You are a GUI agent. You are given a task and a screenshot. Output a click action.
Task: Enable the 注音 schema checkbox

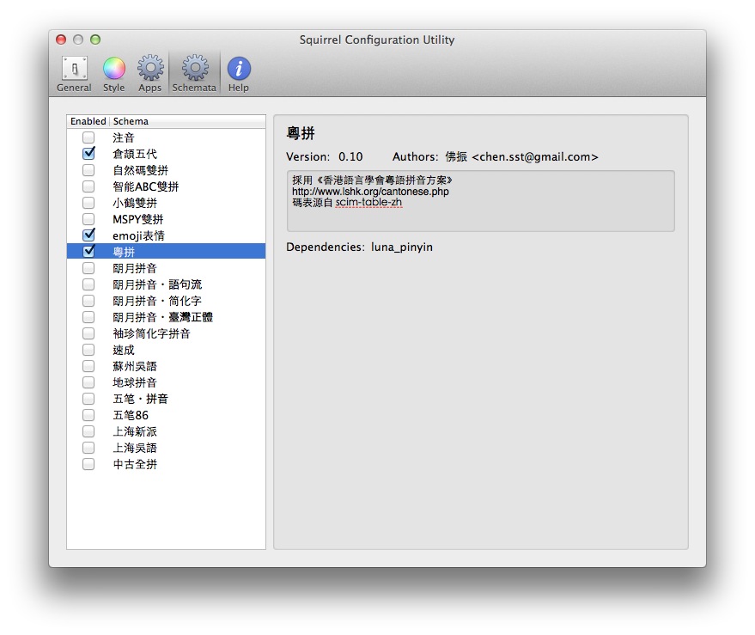pyautogui.click(x=88, y=137)
